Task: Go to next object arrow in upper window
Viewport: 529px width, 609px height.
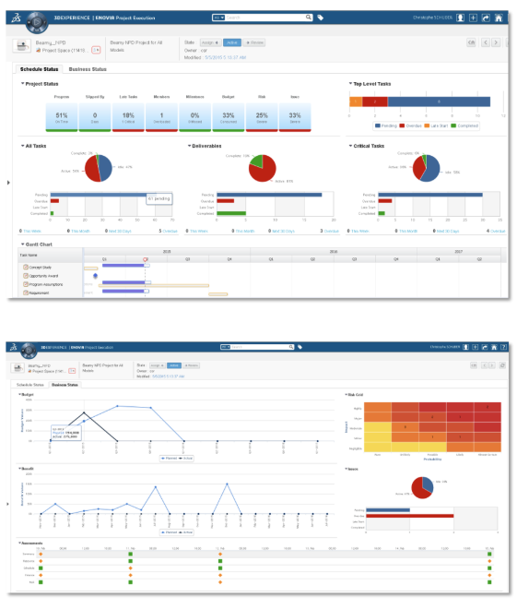Action: tap(496, 42)
